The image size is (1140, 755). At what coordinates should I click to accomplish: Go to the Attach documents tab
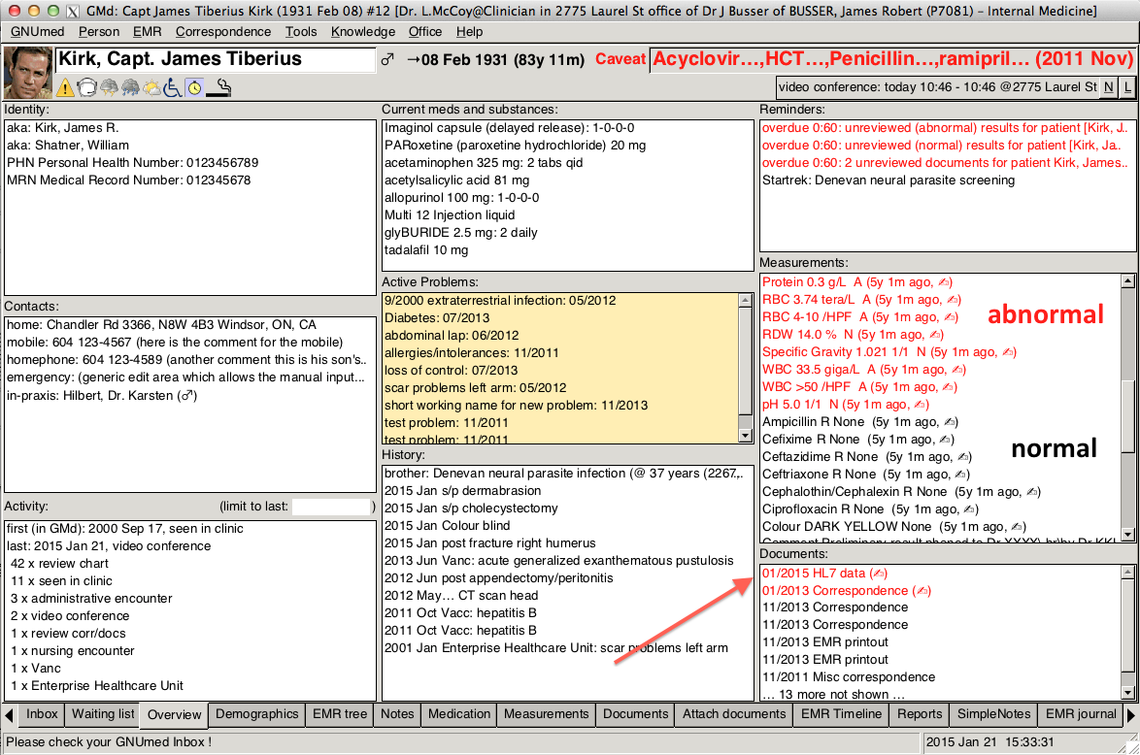pyautogui.click(x=733, y=714)
